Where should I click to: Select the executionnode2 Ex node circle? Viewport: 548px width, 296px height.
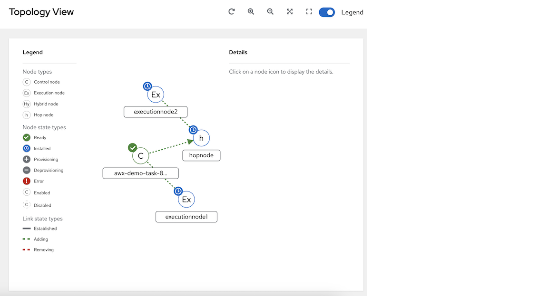(156, 95)
